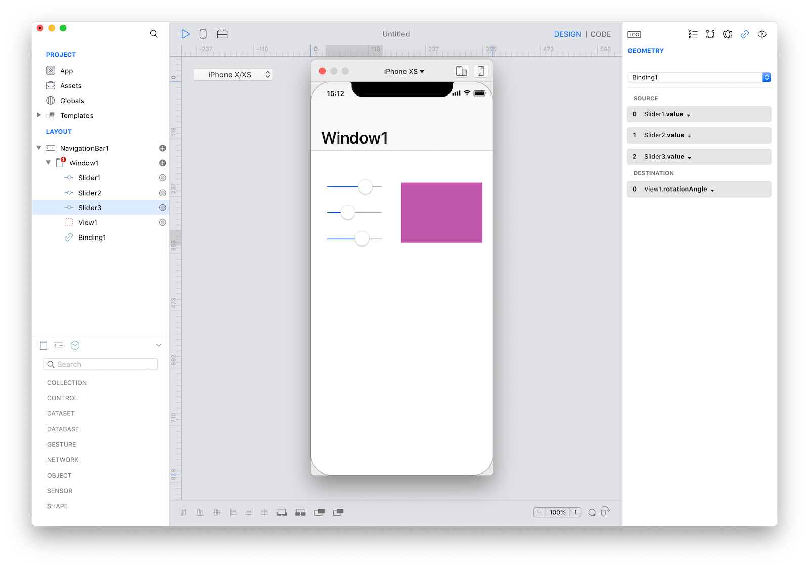Open the geometry bounding-box inspector icon
The width and height of the screenshot is (809, 568).
(x=710, y=34)
